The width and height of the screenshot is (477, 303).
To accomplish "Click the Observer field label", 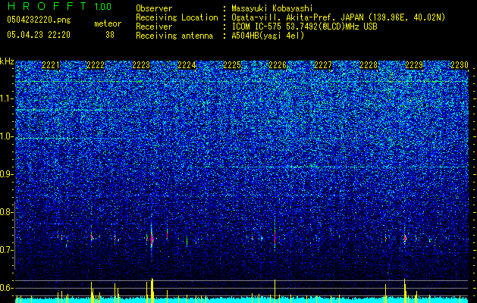I will coord(154,8).
